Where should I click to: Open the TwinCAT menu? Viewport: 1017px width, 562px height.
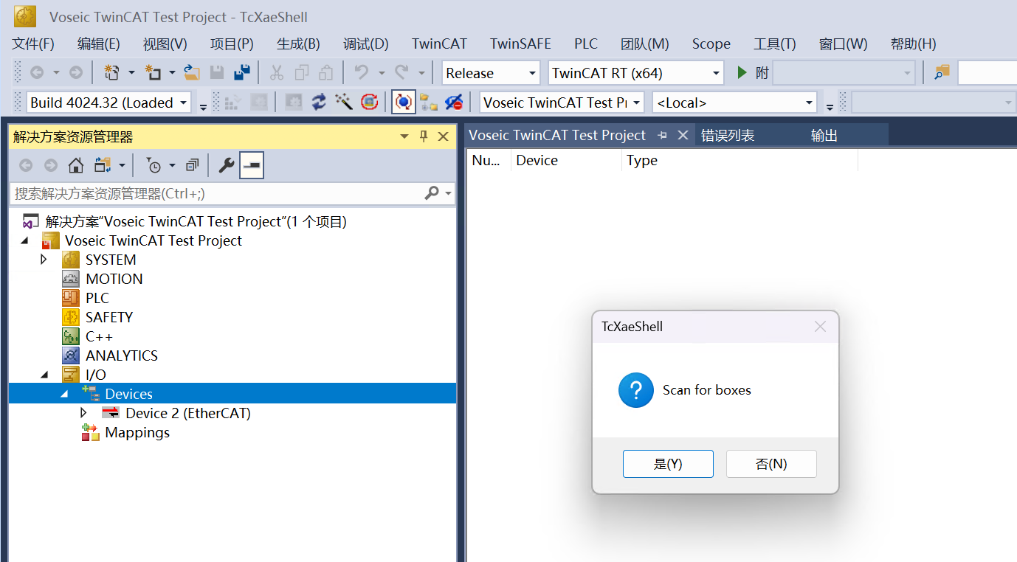point(439,44)
